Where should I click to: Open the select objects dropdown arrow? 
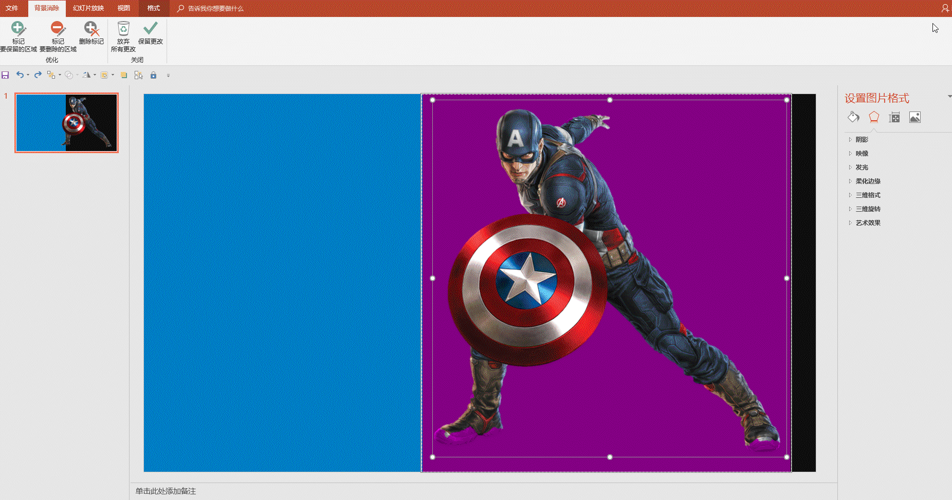coord(113,75)
